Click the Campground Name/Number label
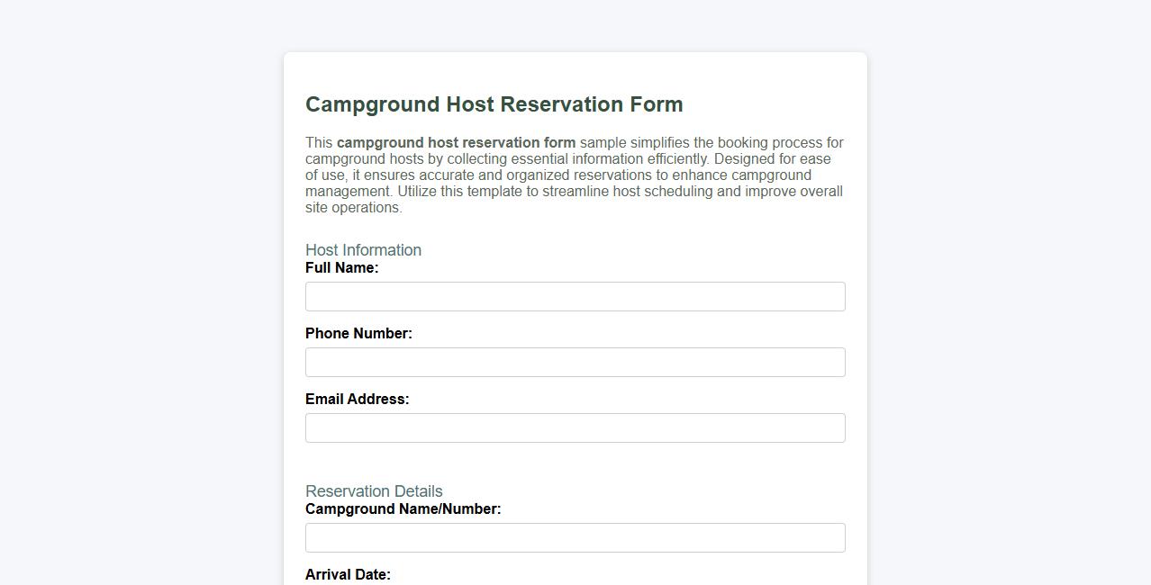The image size is (1151, 585). (403, 508)
